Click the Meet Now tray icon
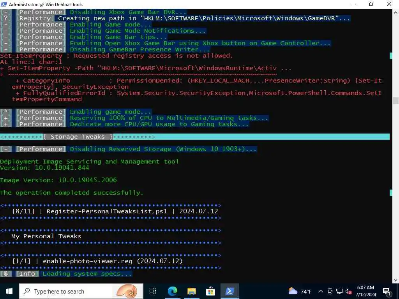 330,291
